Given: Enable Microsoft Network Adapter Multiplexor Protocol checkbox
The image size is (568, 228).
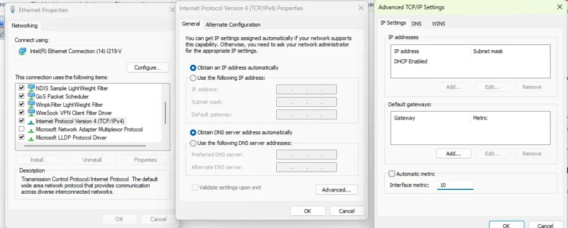Looking at the screenshot, I should coord(22,129).
